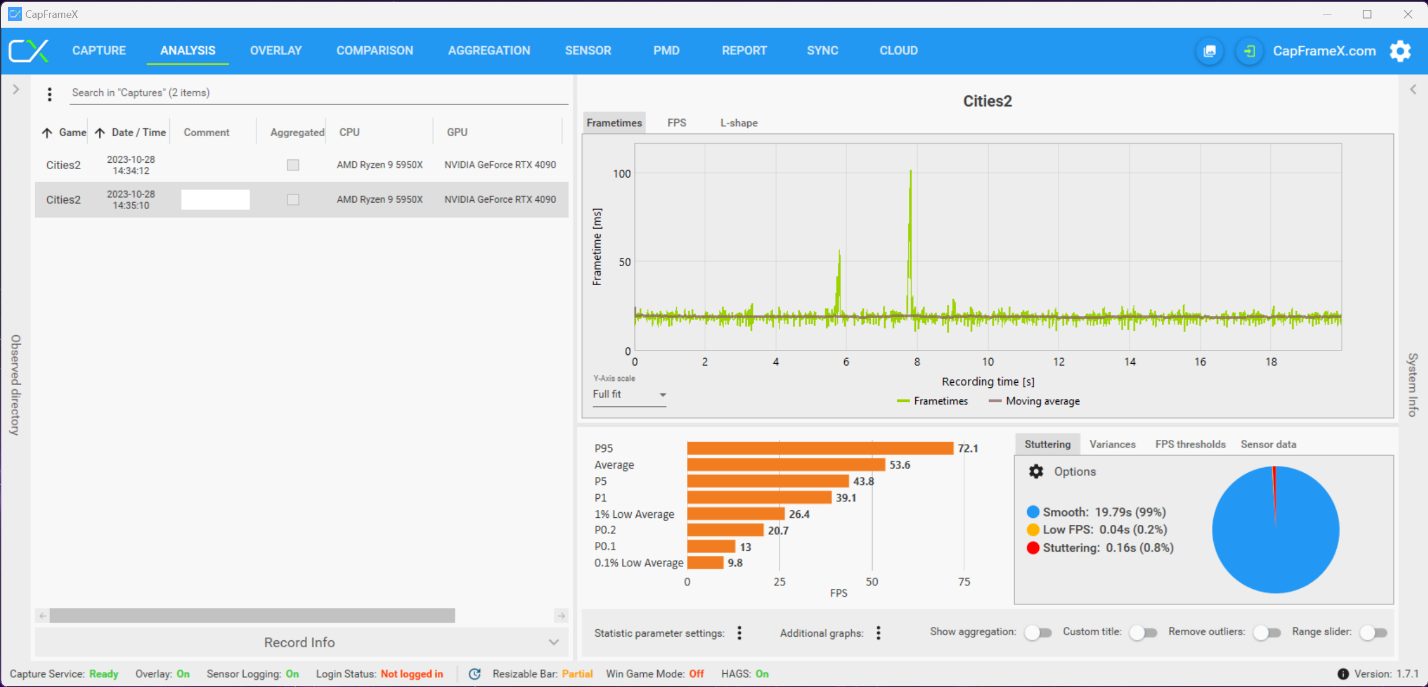Open the settings gear in header

click(1400, 51)
